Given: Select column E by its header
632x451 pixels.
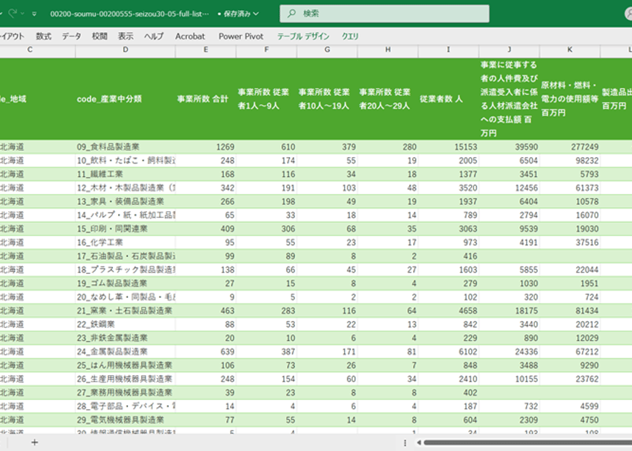Looking at the screenshot, I should [206, 50].
